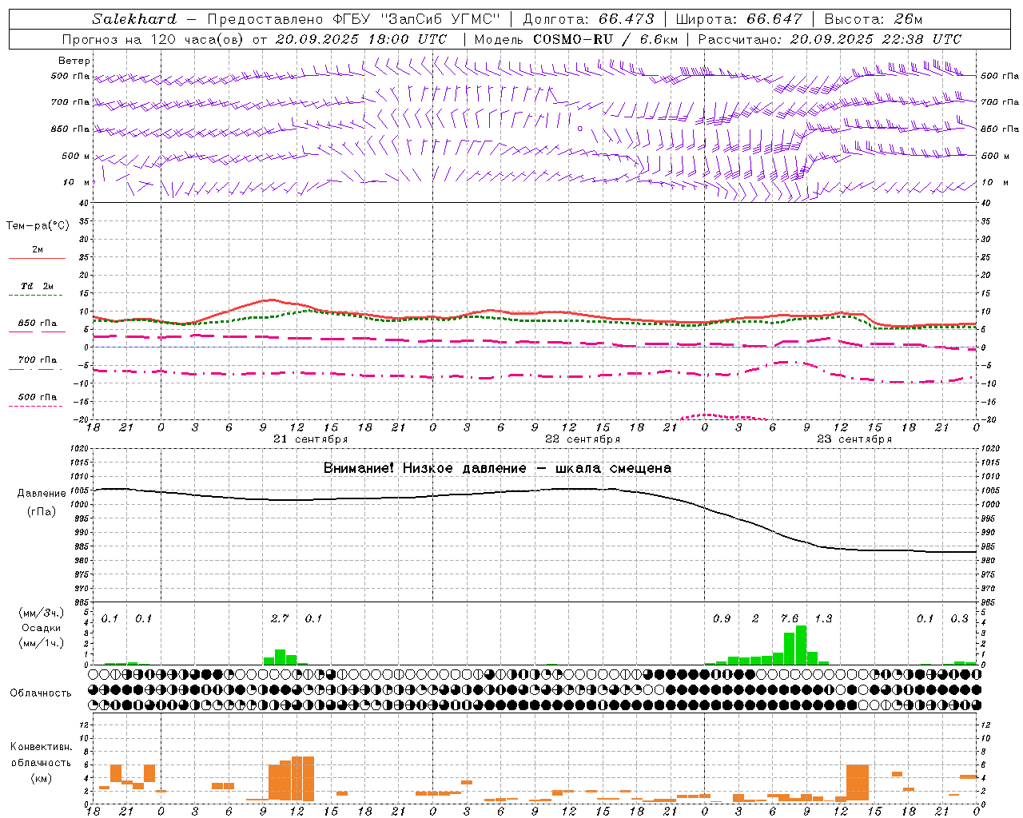Image resolution: width=1023 pixels, height=818 pixels.
Task: Click the elevation text Высота: 26м
Action: coord(874,19)
